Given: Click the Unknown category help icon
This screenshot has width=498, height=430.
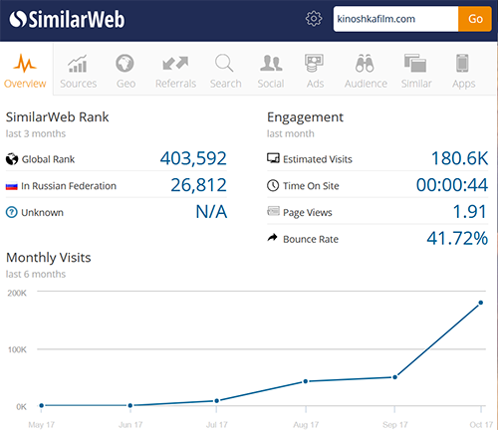Looking at the screenshot, I should tap(12, 212).
